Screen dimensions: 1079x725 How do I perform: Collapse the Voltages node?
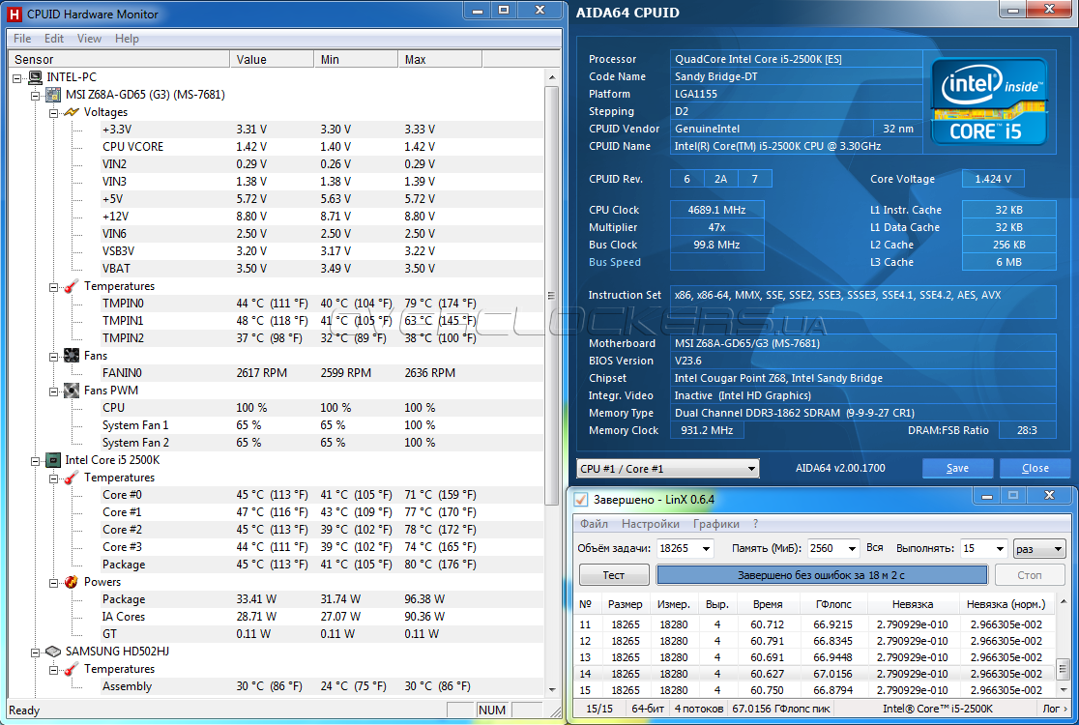pos(54,113)
